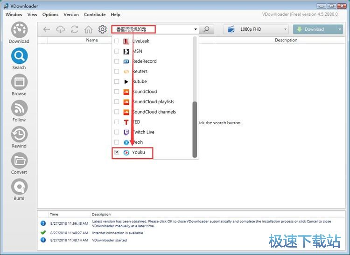Check the SoundCloud checkbox

[x=117, y=92]
